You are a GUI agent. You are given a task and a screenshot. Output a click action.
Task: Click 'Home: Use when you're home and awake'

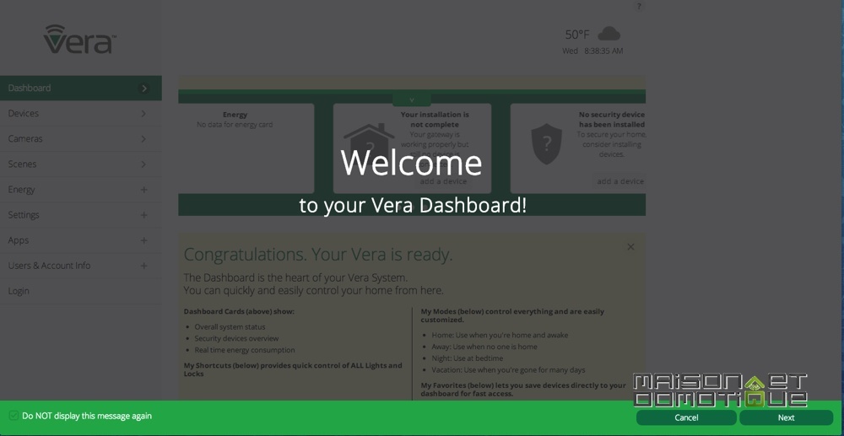pos(500,335)
